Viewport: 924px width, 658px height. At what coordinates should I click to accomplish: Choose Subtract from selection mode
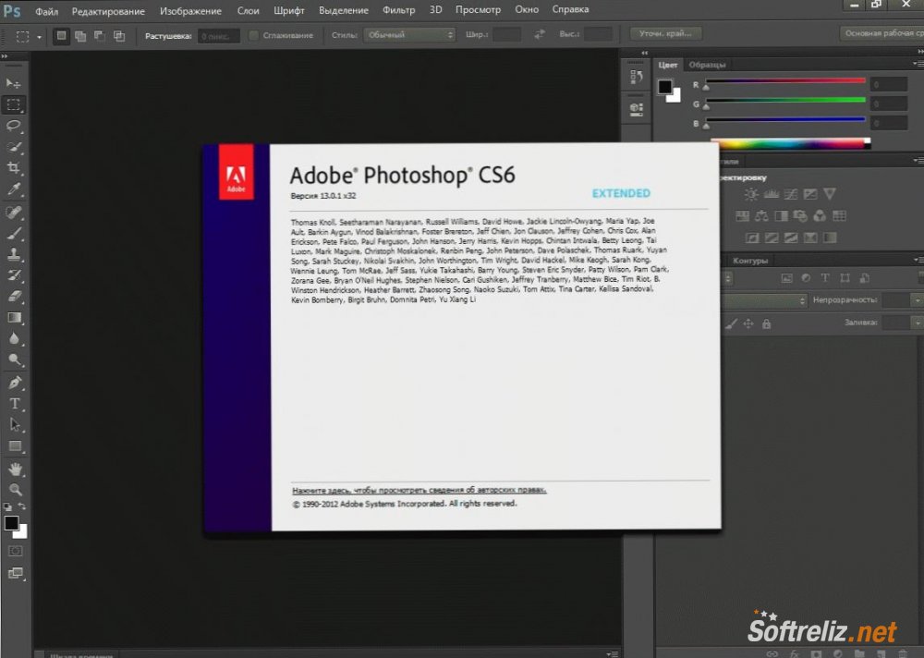click(100, 36)
